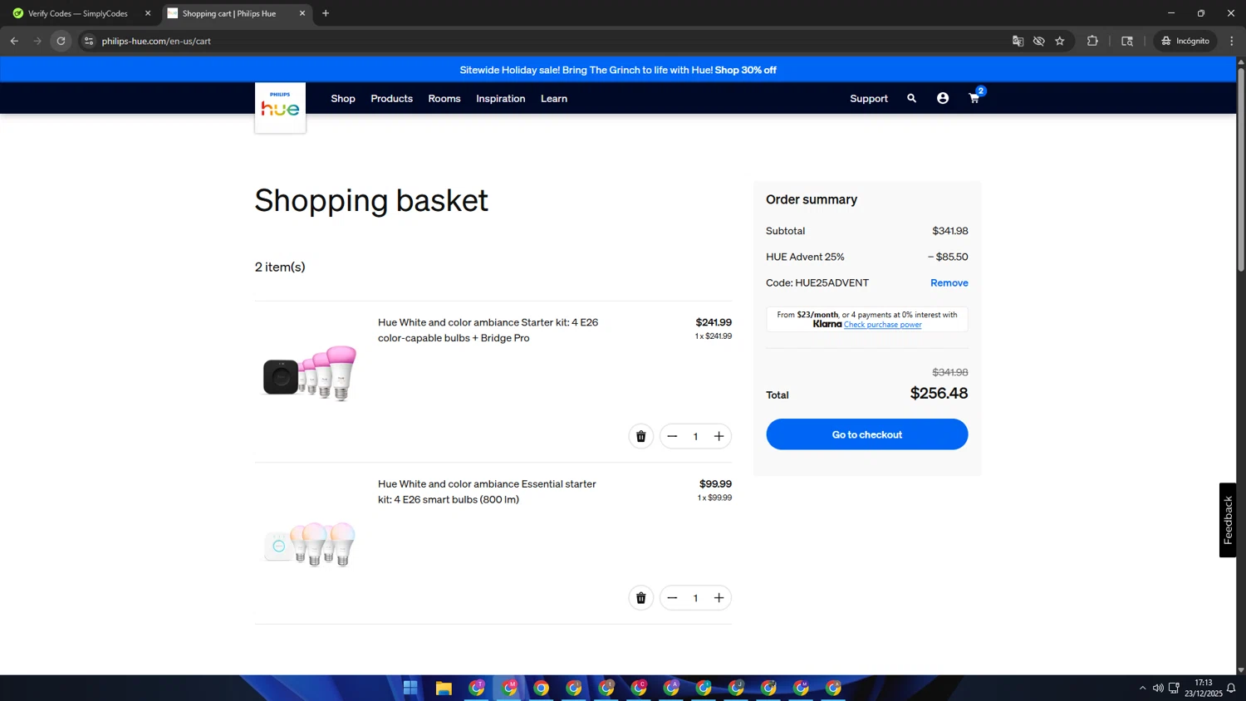Click Shop 30% off banner link
Image resolution: width=1246 pixels, height=701 pixels.
pos(745,70)
